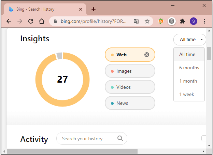Choose 6 months time range
The width and height of the screenshot is (213, 155).
[189, 68]
